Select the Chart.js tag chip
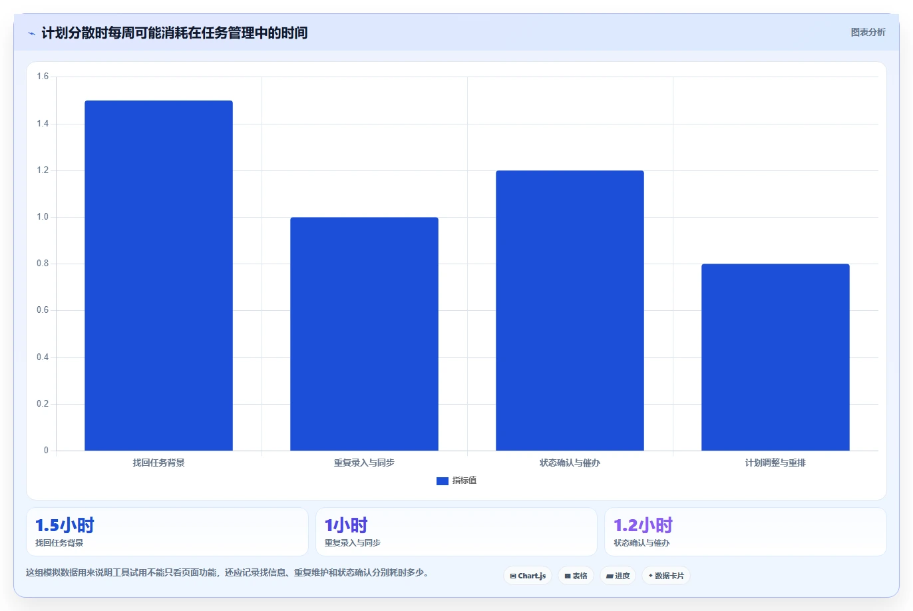The width and height of the screenshot is (913, 611). tap(528, 576)
